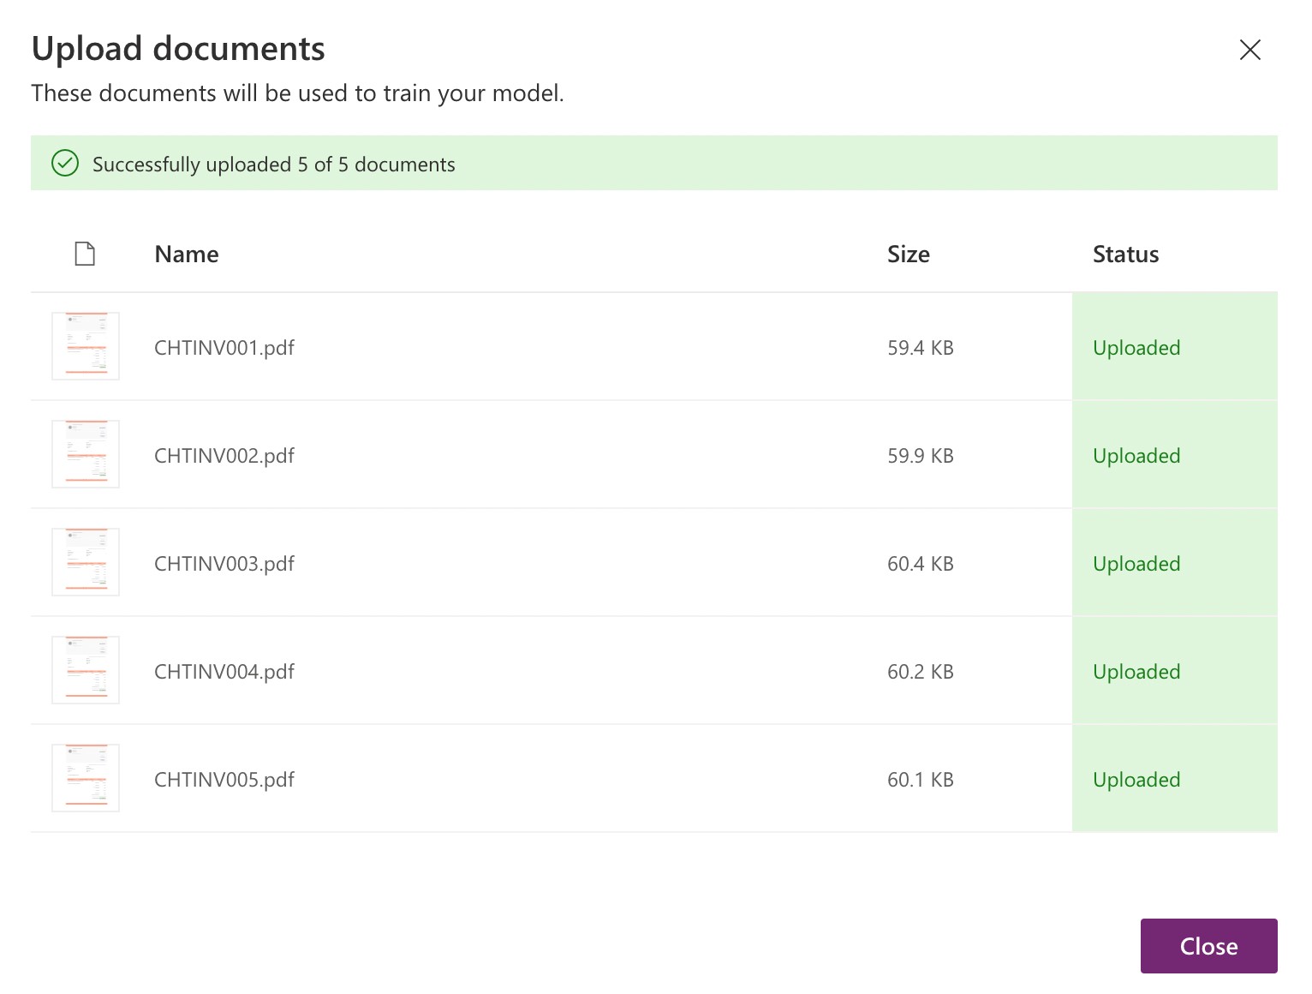Select the CHTINV002.pdf thumbnail preview
The width and height of the screenshot is (1312, 994).
pos(86,454)
